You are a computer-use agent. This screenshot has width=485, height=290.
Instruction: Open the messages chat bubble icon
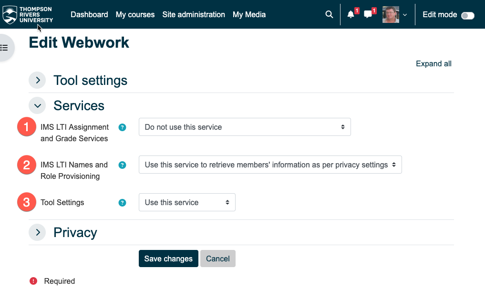(368, 14)
